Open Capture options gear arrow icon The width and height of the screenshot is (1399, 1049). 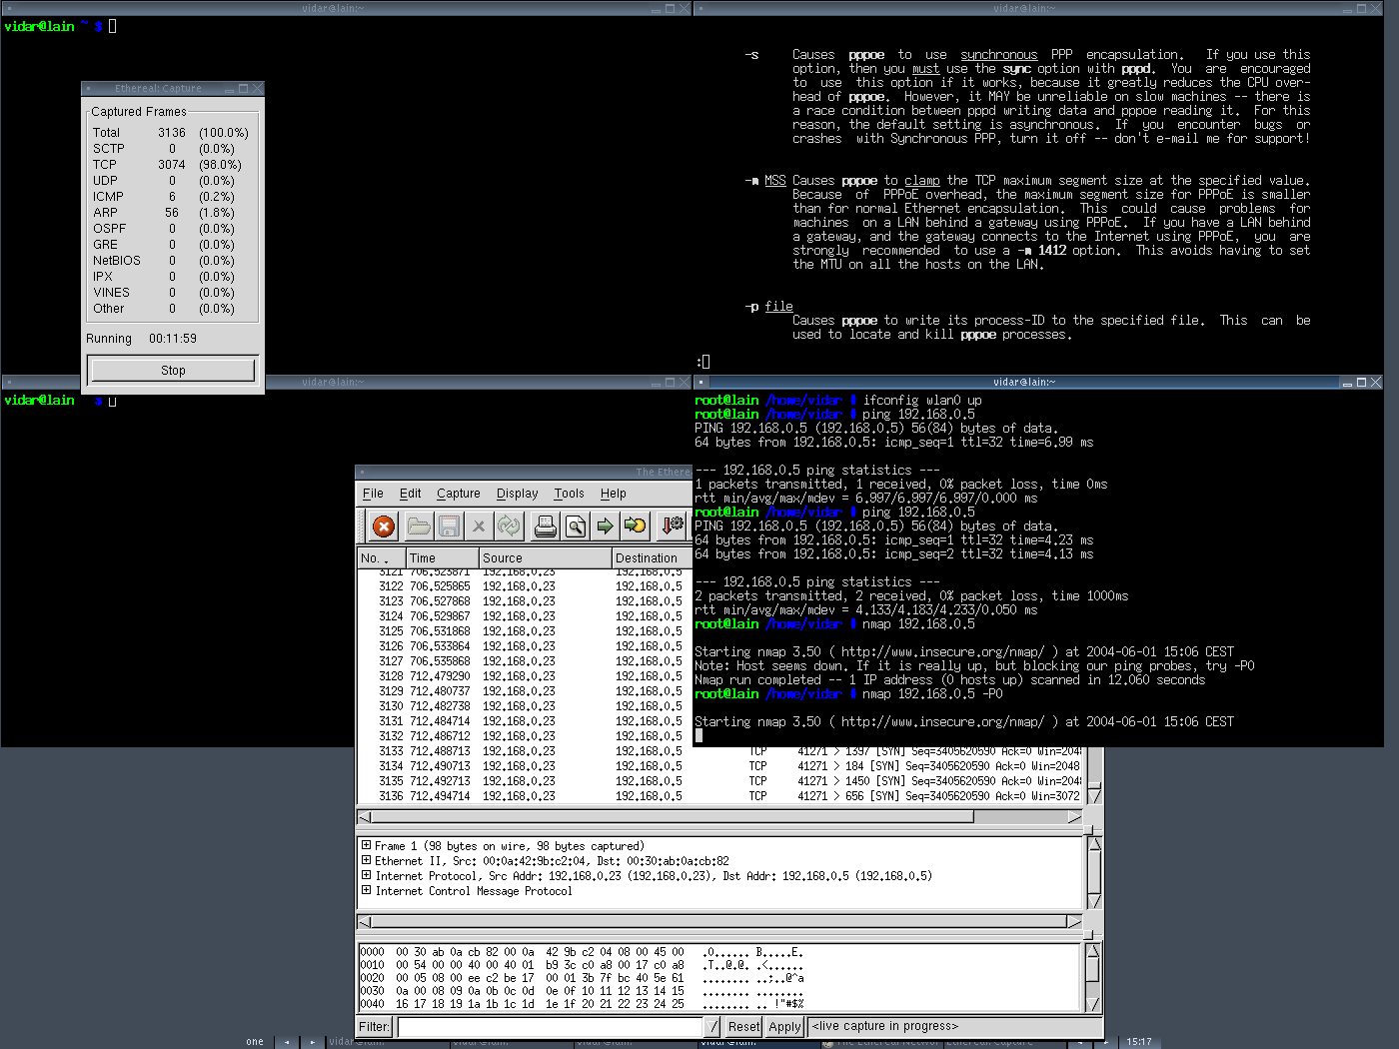coord(673,525)
